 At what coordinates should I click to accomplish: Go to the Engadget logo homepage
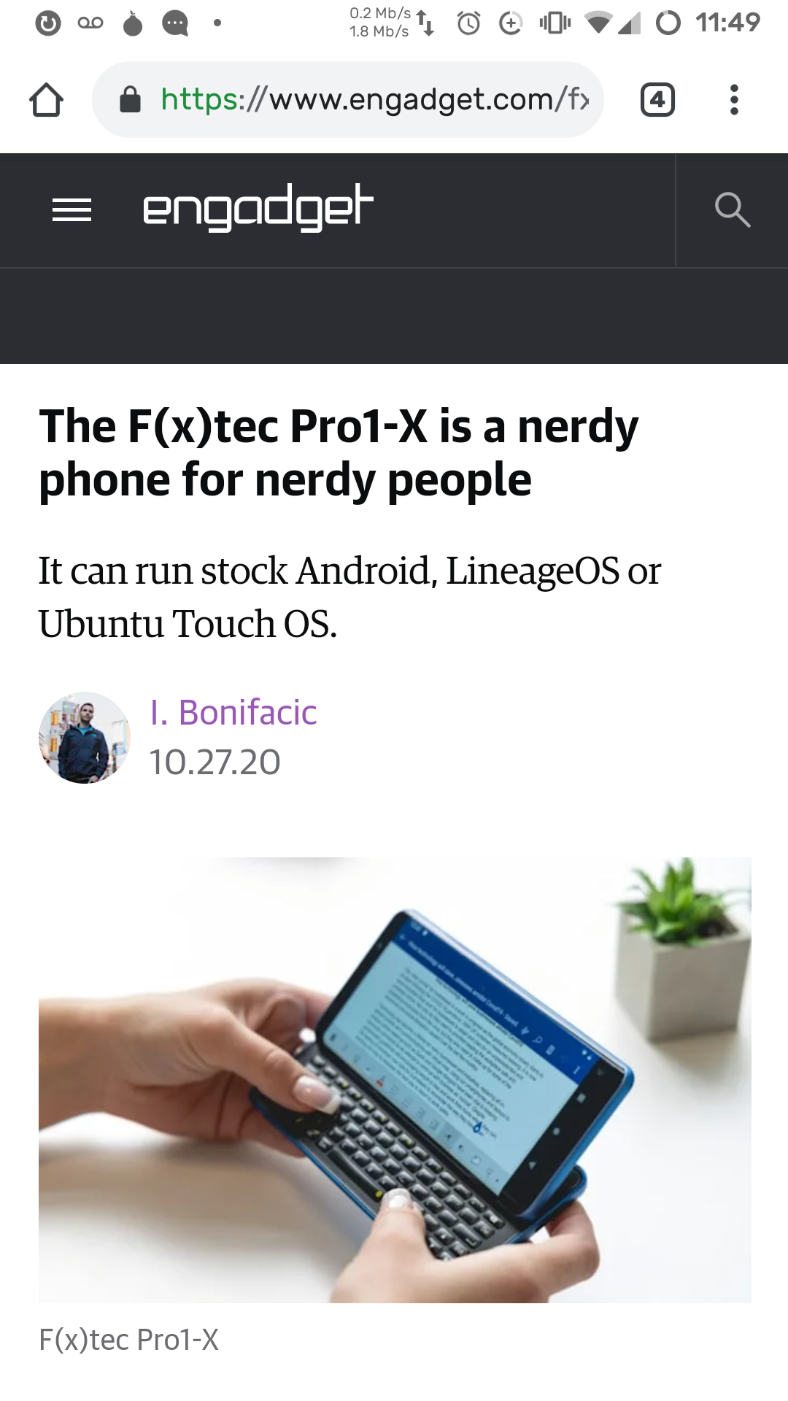pos(258,208)
